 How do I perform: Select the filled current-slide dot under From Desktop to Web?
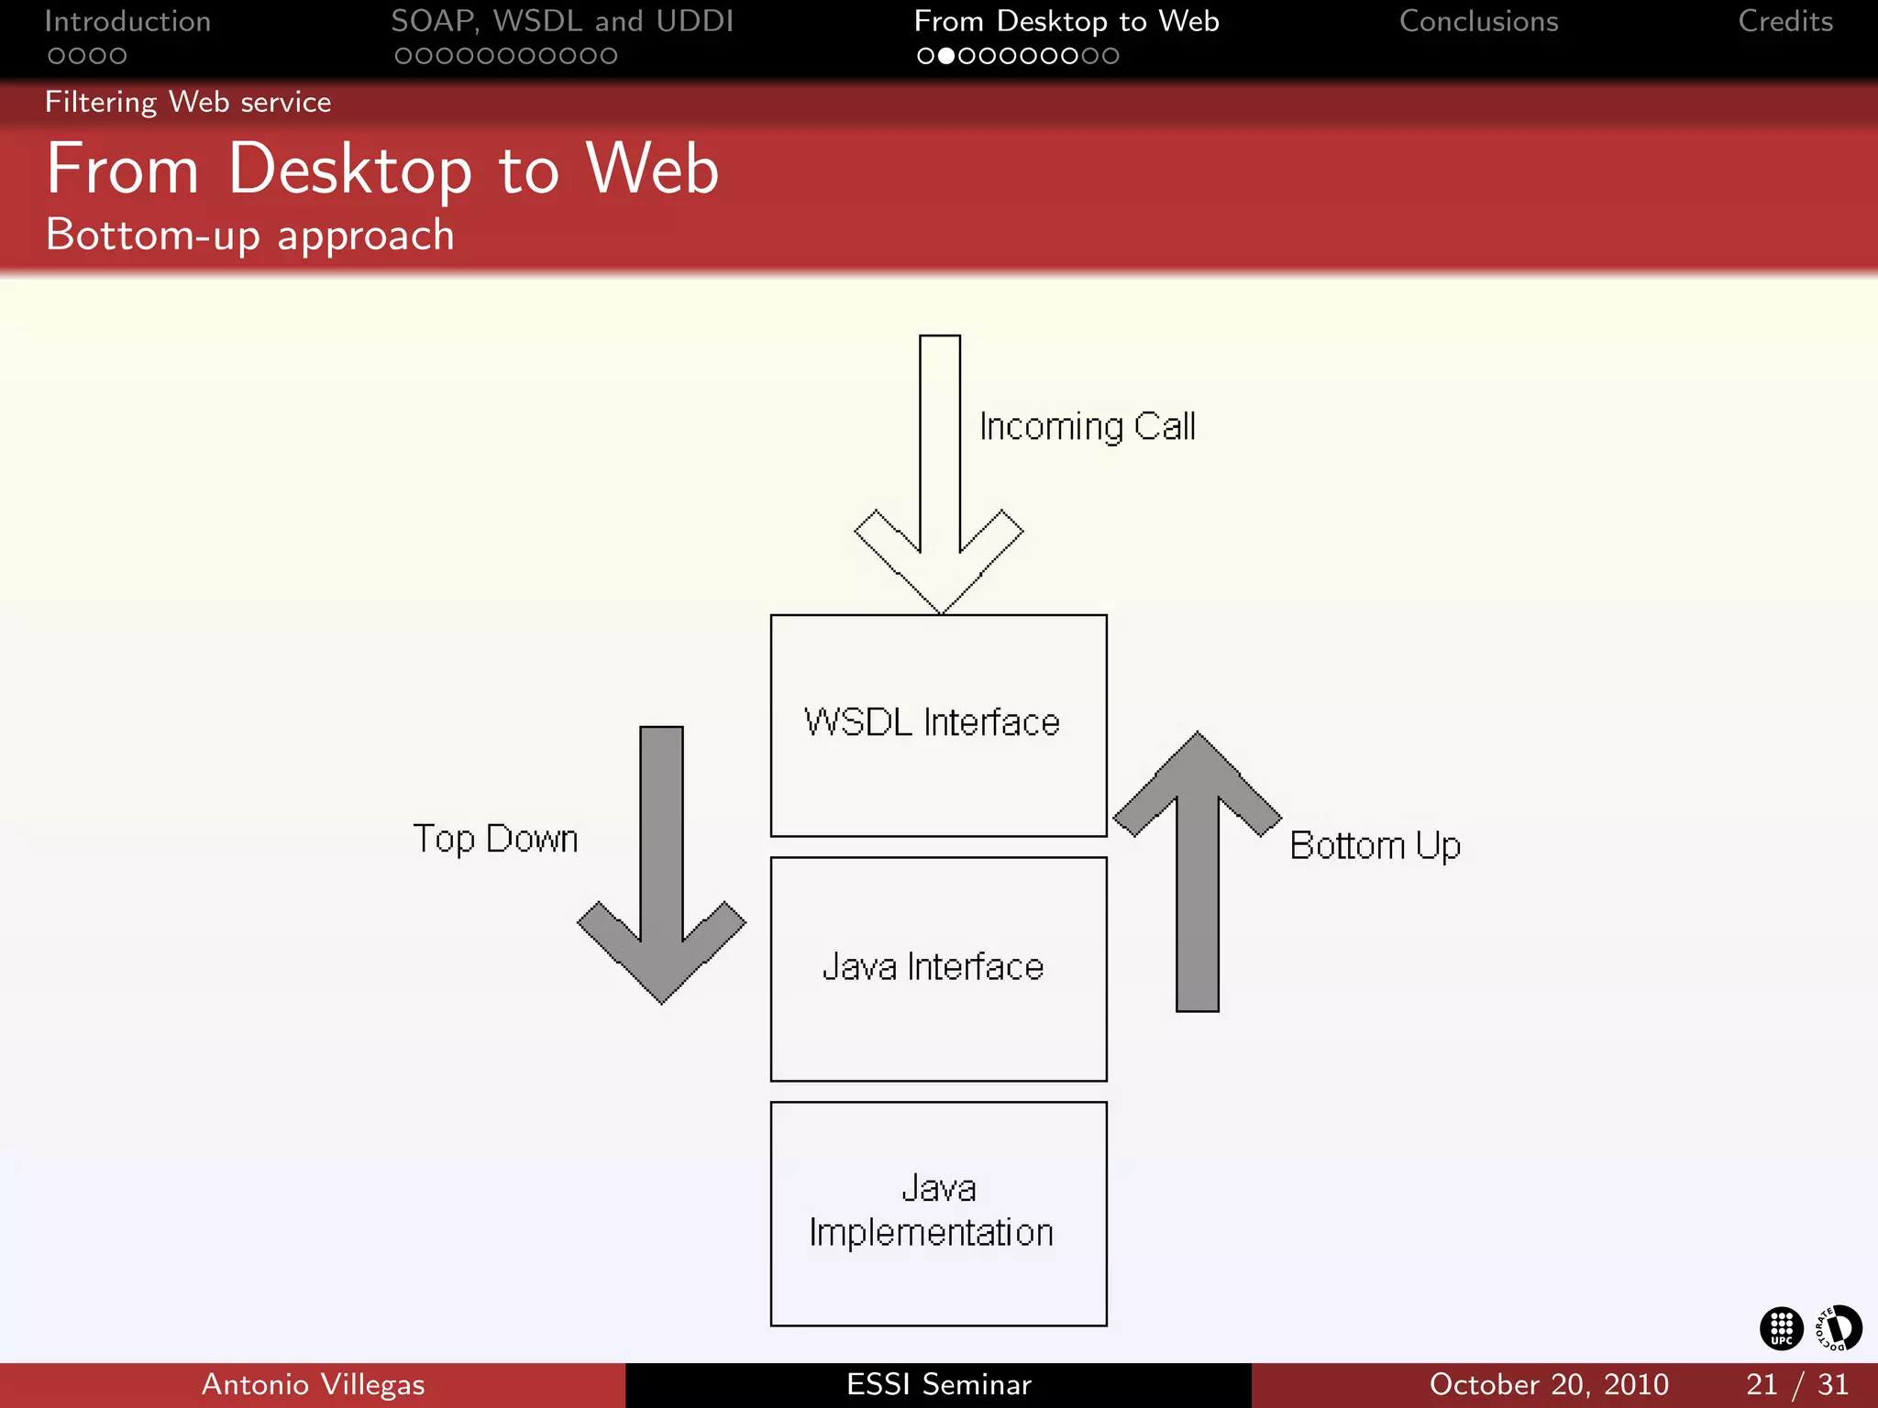coord(946,56)
